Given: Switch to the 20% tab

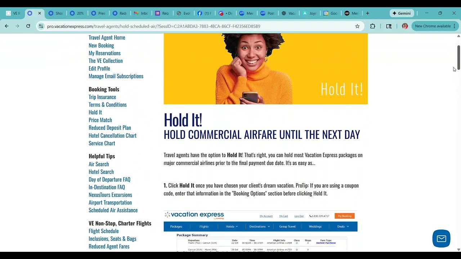Looking at the screenshot, I should 77,13.
